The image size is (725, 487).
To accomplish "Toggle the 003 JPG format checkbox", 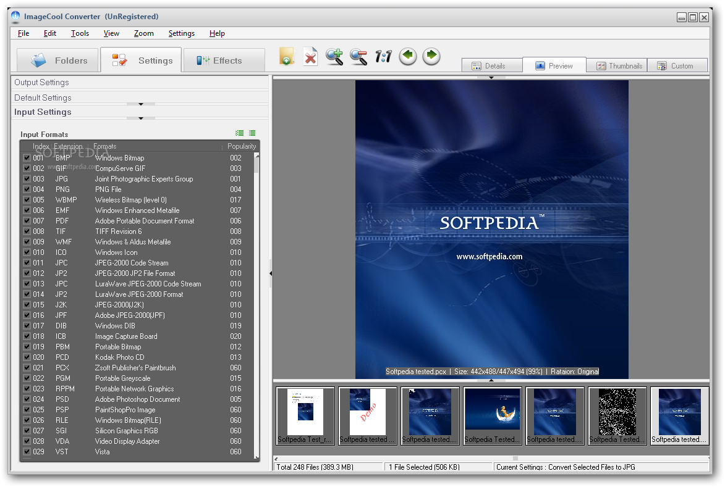I will (x=27, y=178).
